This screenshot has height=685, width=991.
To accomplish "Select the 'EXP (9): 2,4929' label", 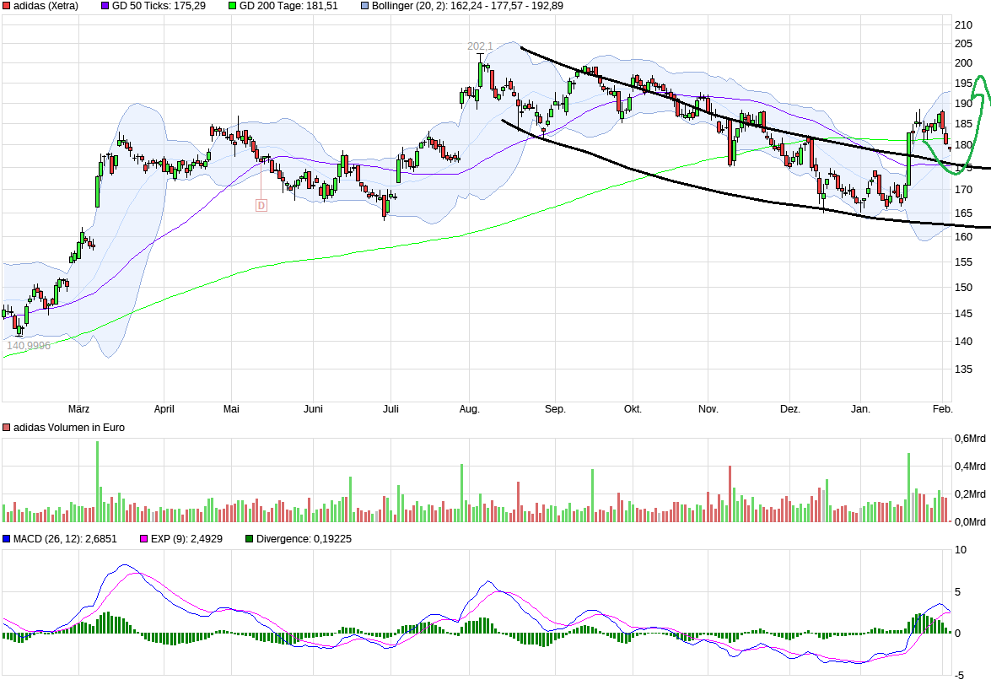I will pos(186,539).
